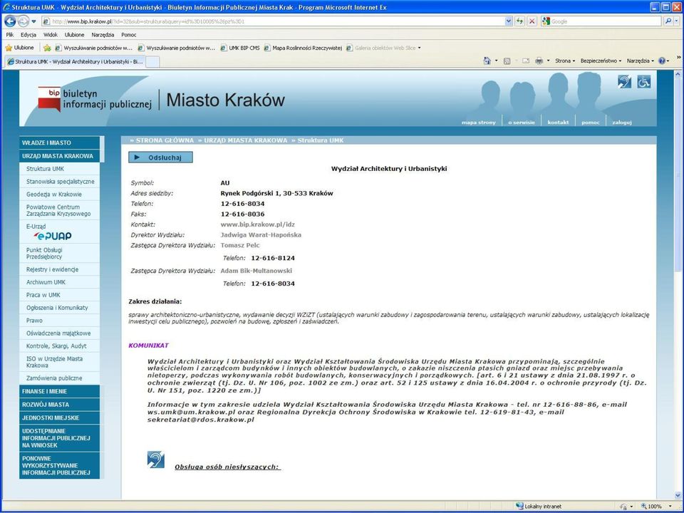Click the new tab button
Image resolution: width=684 pixels, height=513 pixels.
(152, 62)
